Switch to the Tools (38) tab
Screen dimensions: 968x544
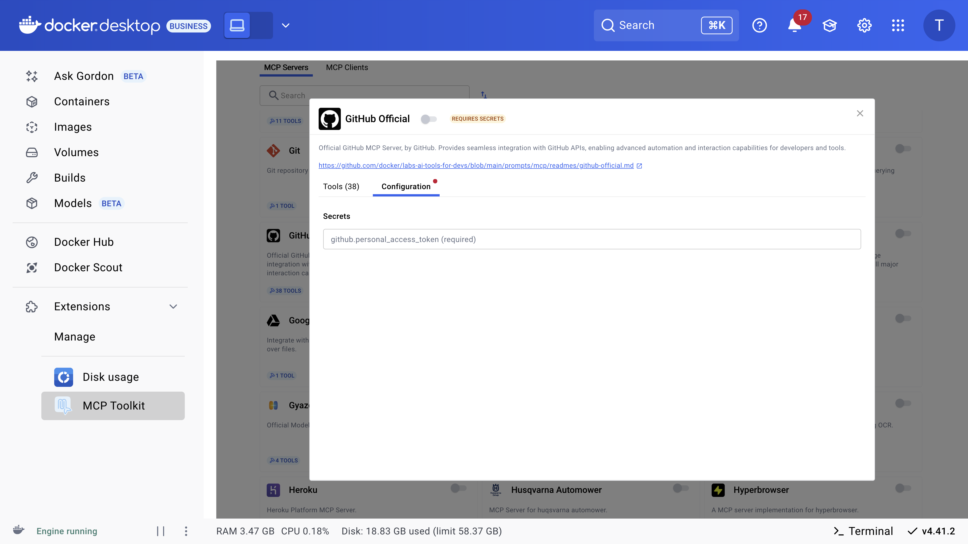(341, 187)
